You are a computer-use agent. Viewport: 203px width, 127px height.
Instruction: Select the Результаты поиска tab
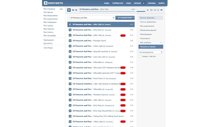point(151,47)
